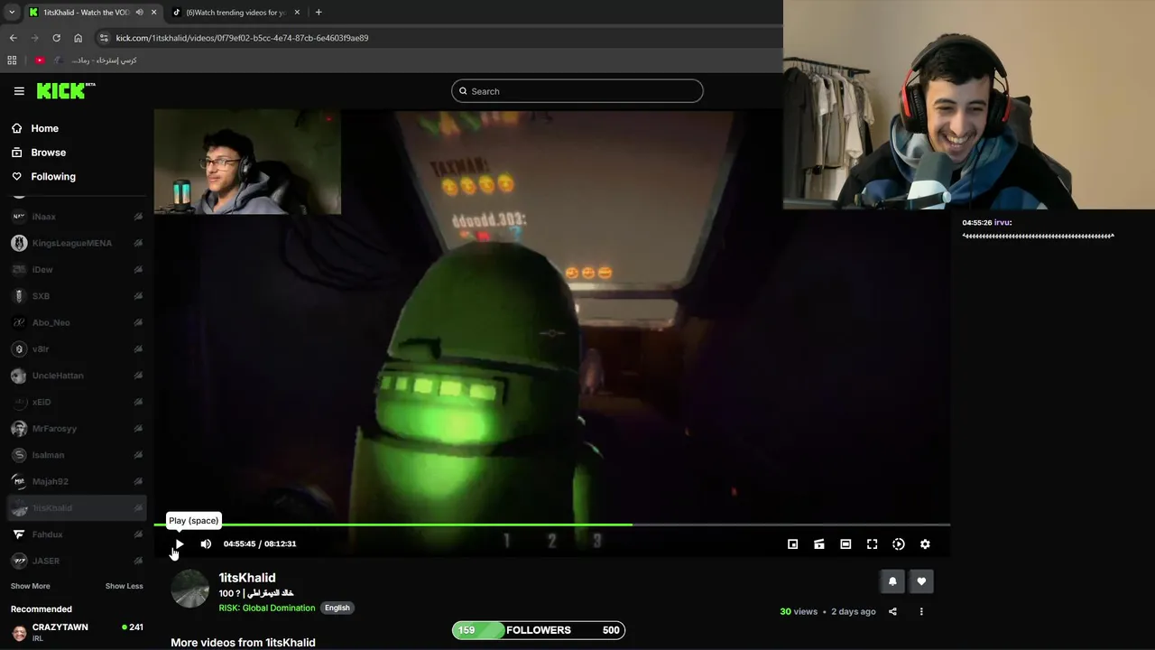Open a new browser tab

[319, 13]
